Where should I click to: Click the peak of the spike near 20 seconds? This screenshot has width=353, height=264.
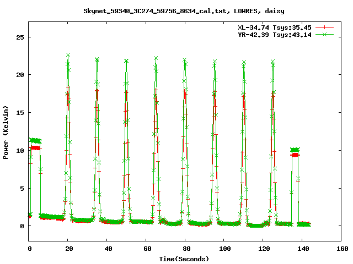pos(68,55)
